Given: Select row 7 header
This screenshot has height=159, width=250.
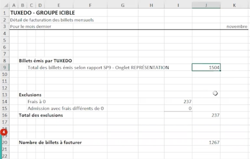Looking at the screenshot, I should click(4, 54).
